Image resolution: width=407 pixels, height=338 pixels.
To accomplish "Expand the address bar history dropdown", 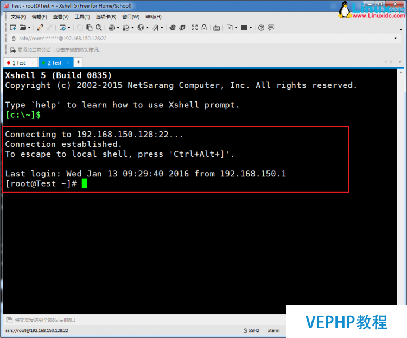I will click(x=395, y=39).
